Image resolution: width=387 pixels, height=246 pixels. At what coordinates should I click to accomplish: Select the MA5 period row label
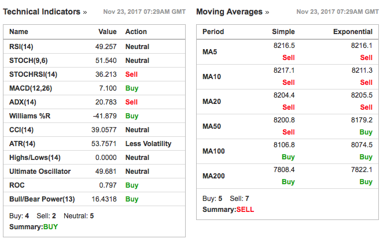211,53
